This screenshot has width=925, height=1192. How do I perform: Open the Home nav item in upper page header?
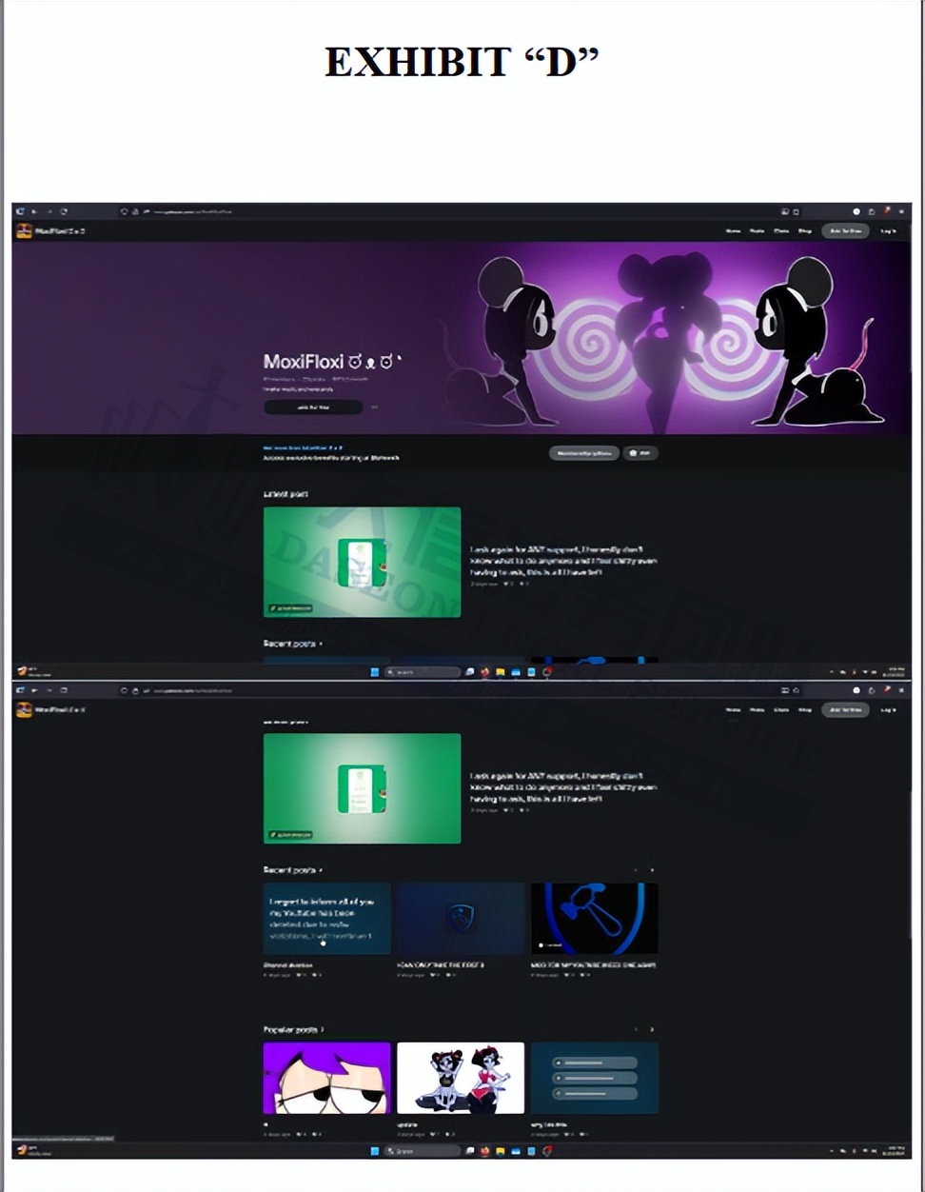(x=733, y=231)
